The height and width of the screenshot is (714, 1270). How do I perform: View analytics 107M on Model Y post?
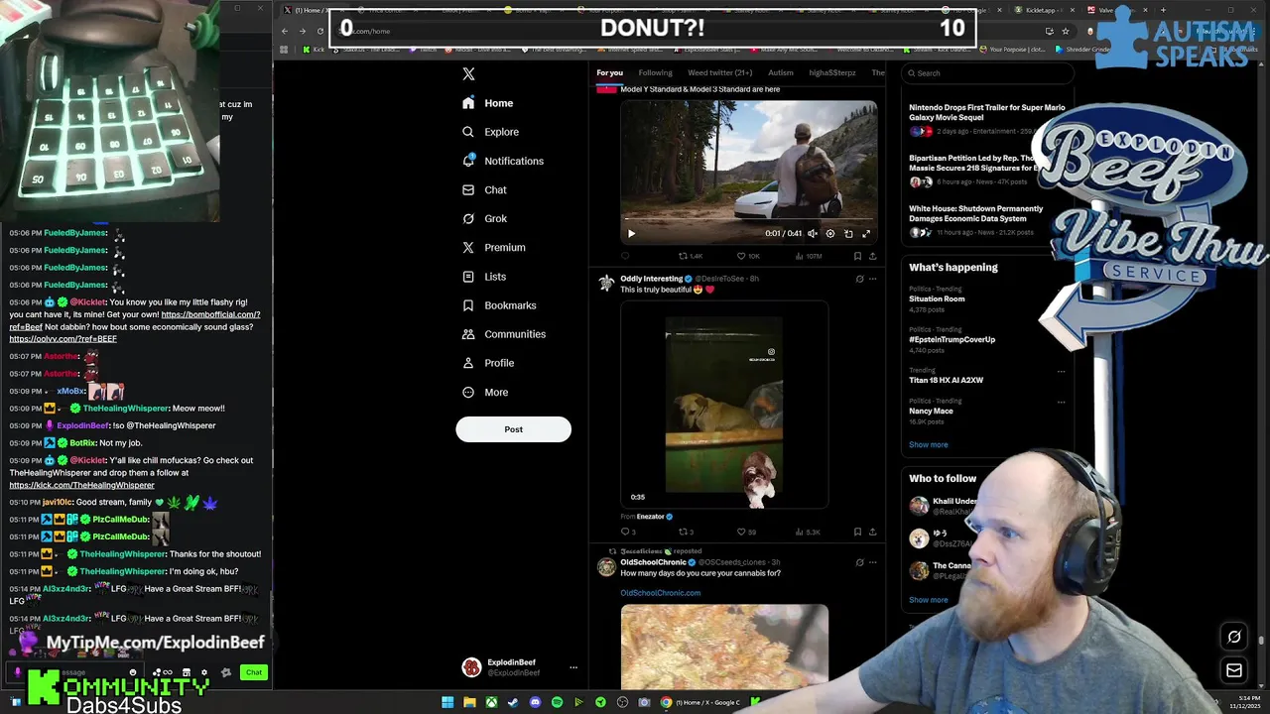[x=810, y=256]
